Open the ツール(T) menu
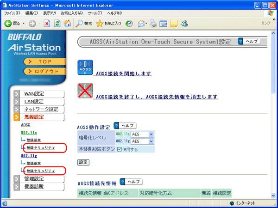Viewport: 278px width, 208px height. [x=95, y=13]
